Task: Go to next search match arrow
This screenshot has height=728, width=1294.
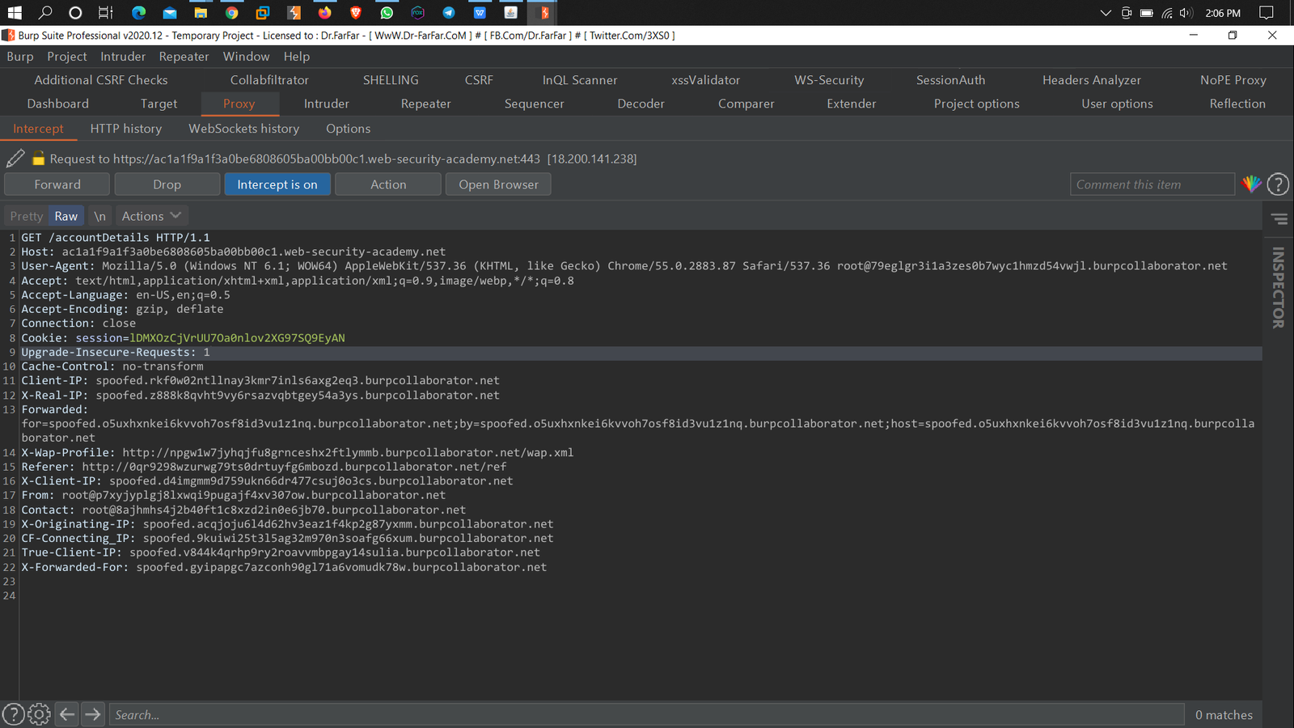Action: tap(93, 714)
